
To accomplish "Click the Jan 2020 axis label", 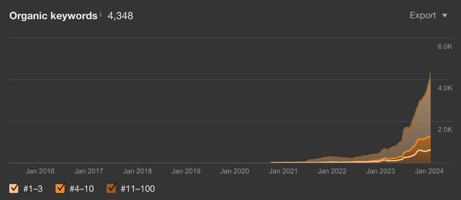I will 235,171.
